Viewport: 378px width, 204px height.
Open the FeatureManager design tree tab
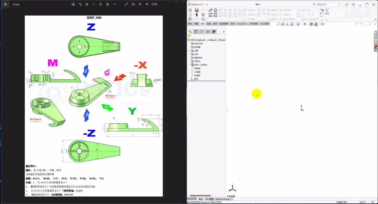[x=190, y=32]
